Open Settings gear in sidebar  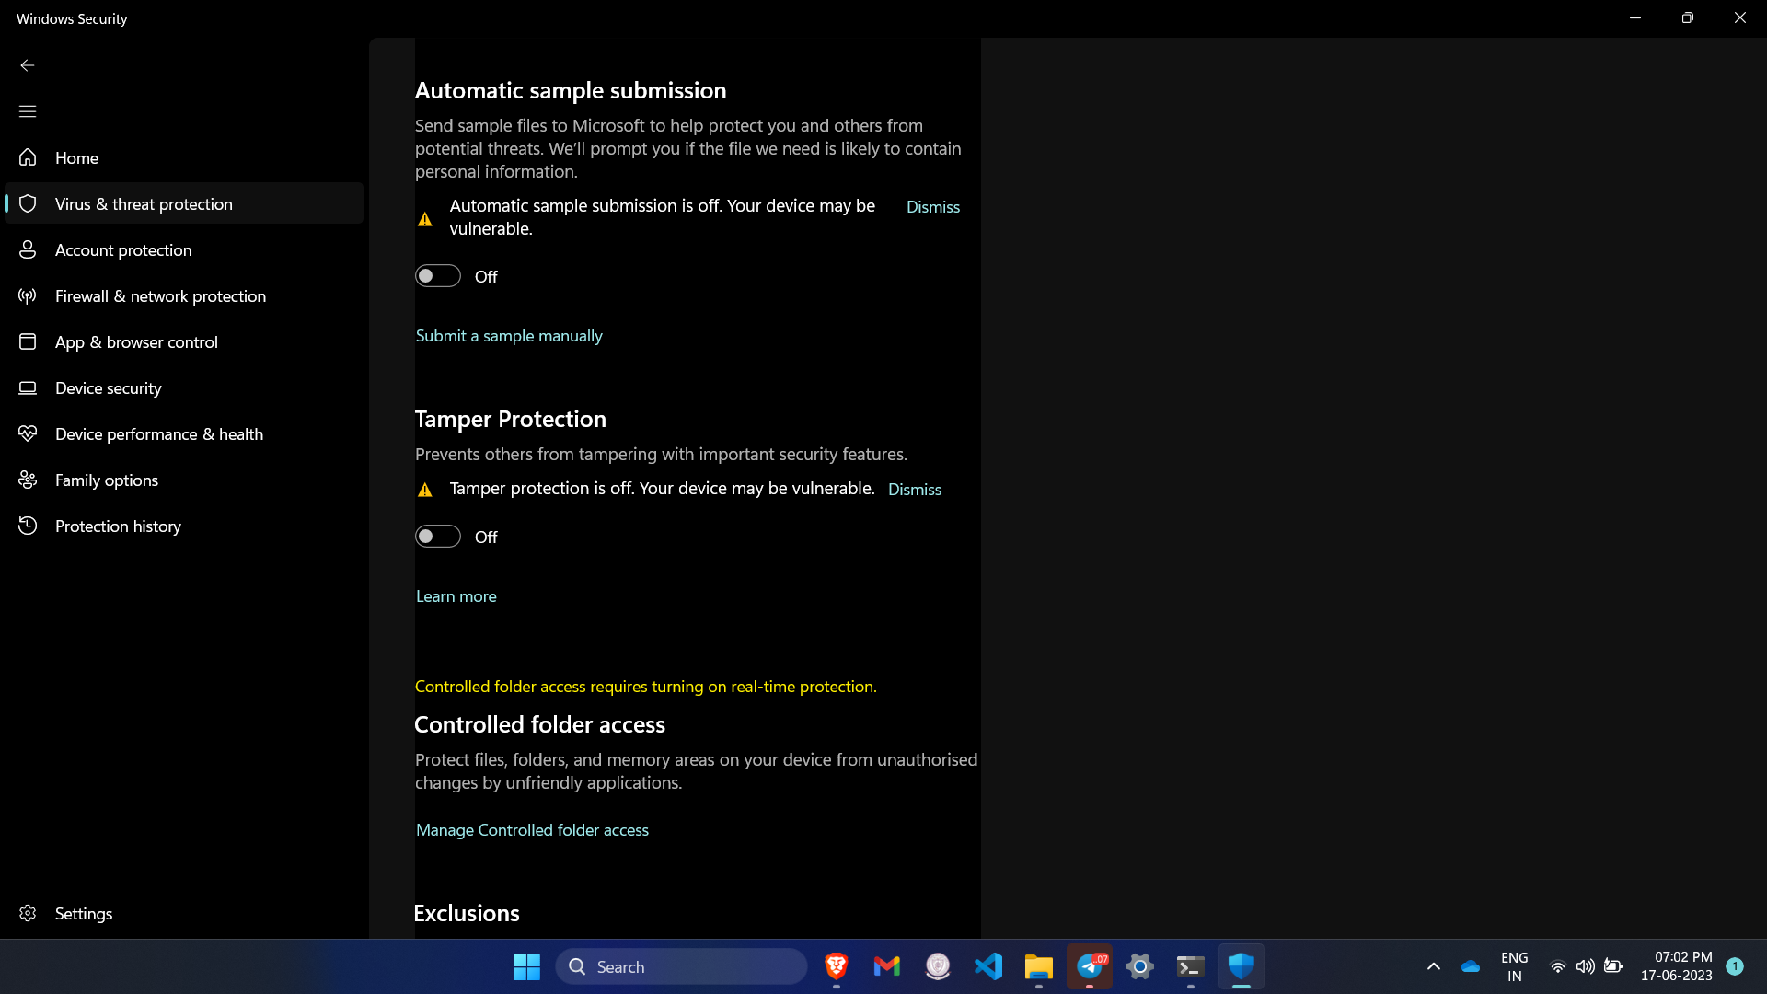(28, 913)
